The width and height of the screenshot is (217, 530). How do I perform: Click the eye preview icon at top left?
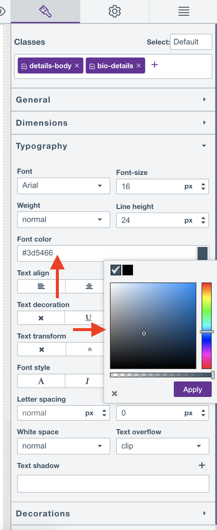[x=2, y=11]
